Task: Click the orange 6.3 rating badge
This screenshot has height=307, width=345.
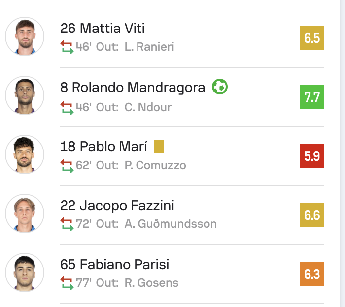Action: pyautogui.click(x=312, y=274)
